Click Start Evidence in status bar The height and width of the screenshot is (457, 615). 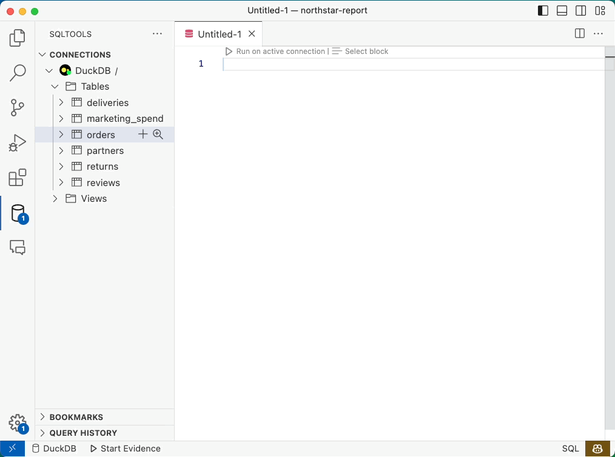pyautogui.click(x=125, y=449)
